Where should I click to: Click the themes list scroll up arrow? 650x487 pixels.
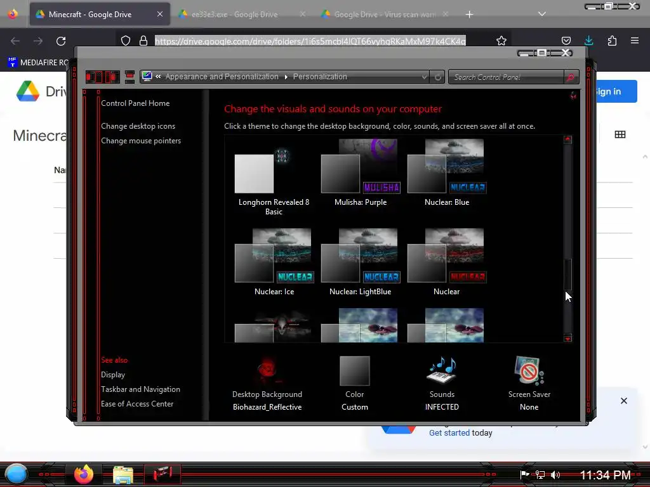click(x=567, y=140)
